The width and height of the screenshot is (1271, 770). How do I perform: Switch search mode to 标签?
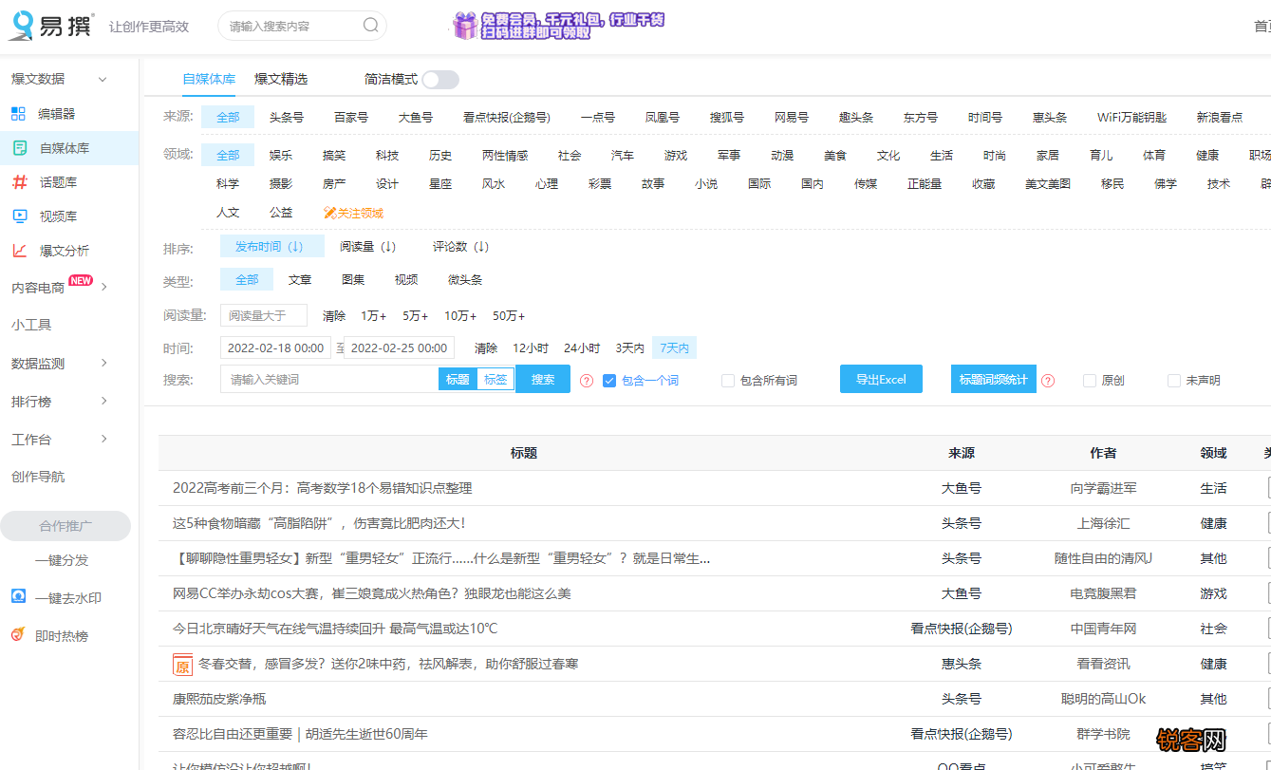[495, 380]
